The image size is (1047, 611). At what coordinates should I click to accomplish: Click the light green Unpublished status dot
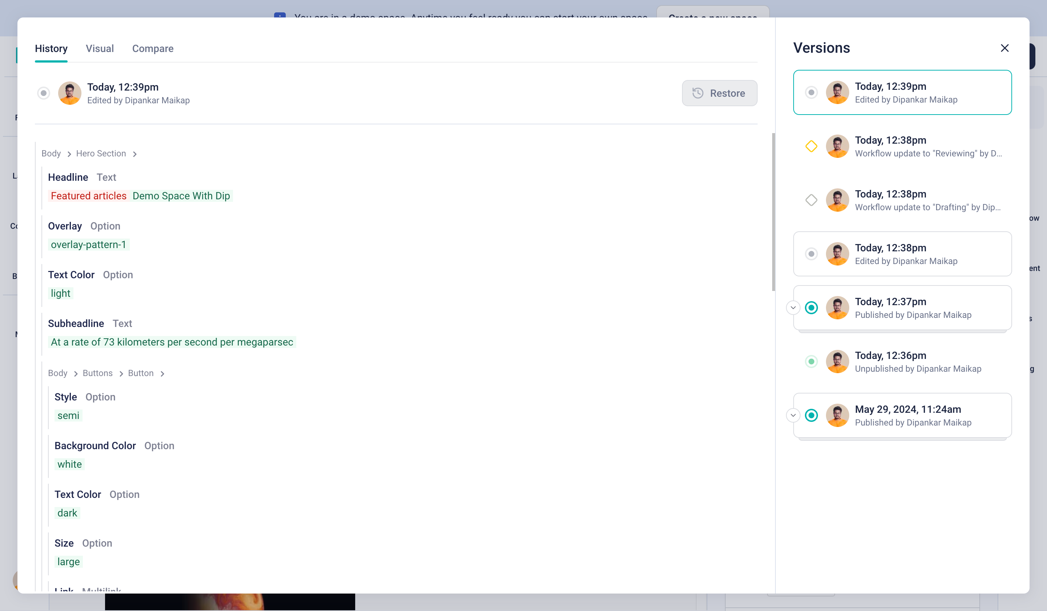point(811,362)
